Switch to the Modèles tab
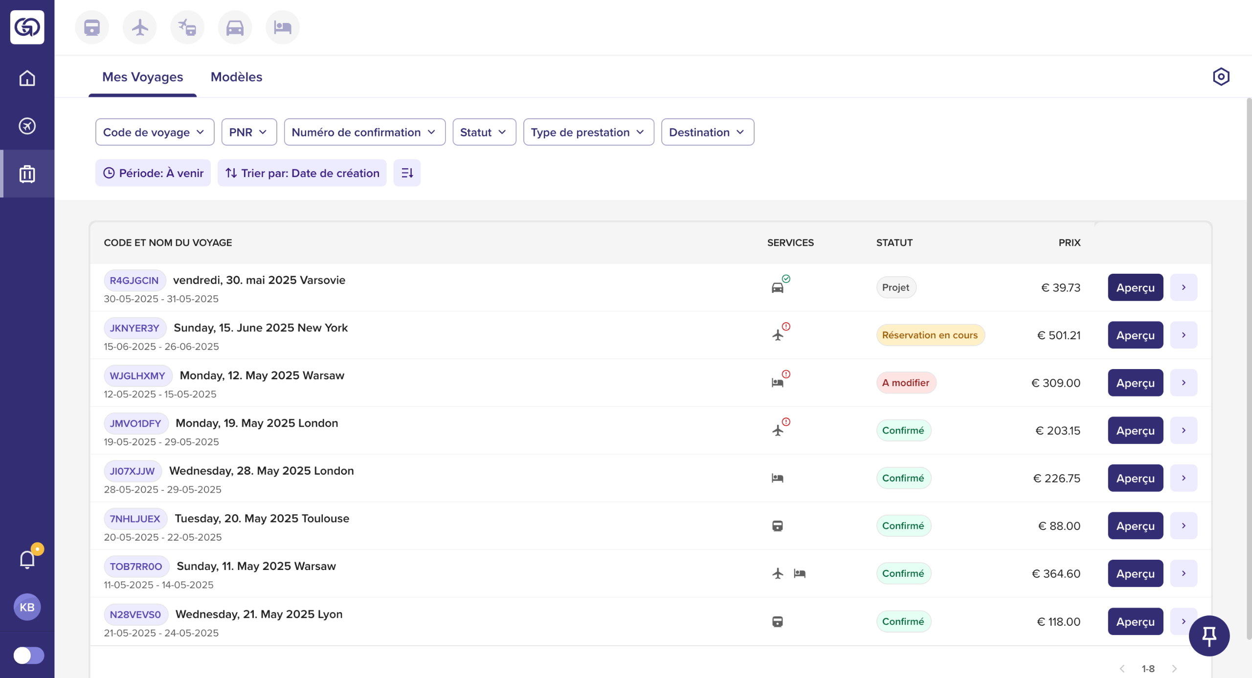1252x678 pixels. click(236, 77)
